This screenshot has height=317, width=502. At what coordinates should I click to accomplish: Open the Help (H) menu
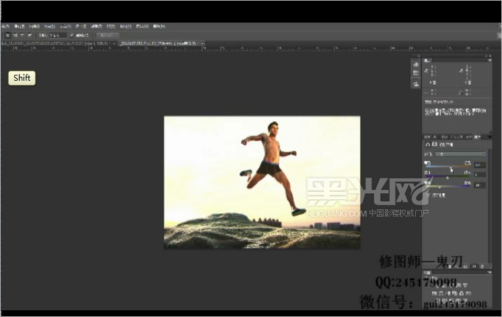point(159,26)
